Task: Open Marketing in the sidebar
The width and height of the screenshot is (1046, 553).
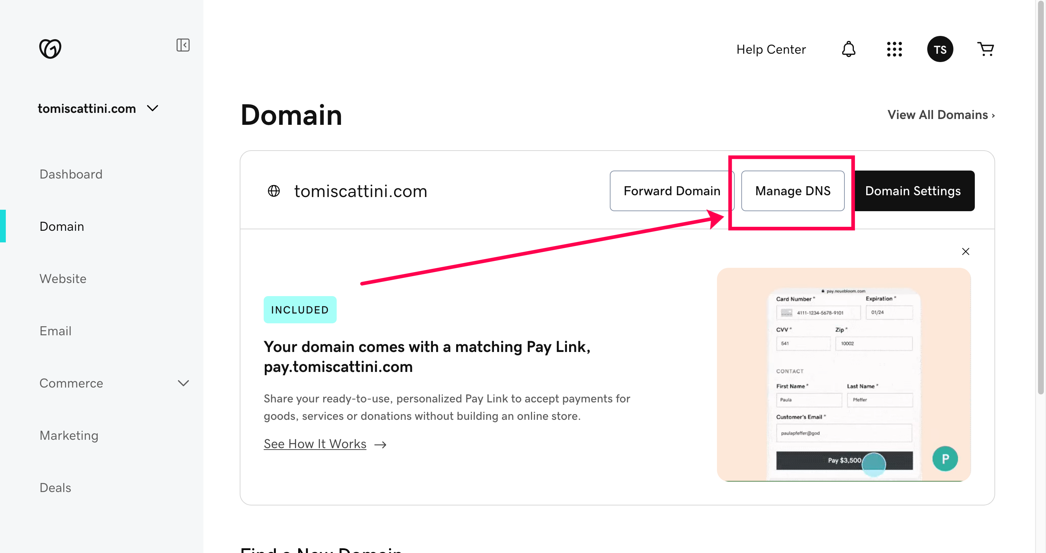Action: click(69, 435)
